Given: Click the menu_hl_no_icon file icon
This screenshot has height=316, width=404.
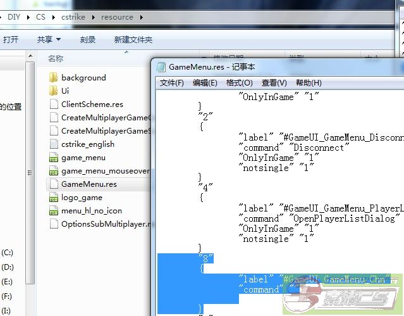Looking at the screenshot, I should coord(53,211).
